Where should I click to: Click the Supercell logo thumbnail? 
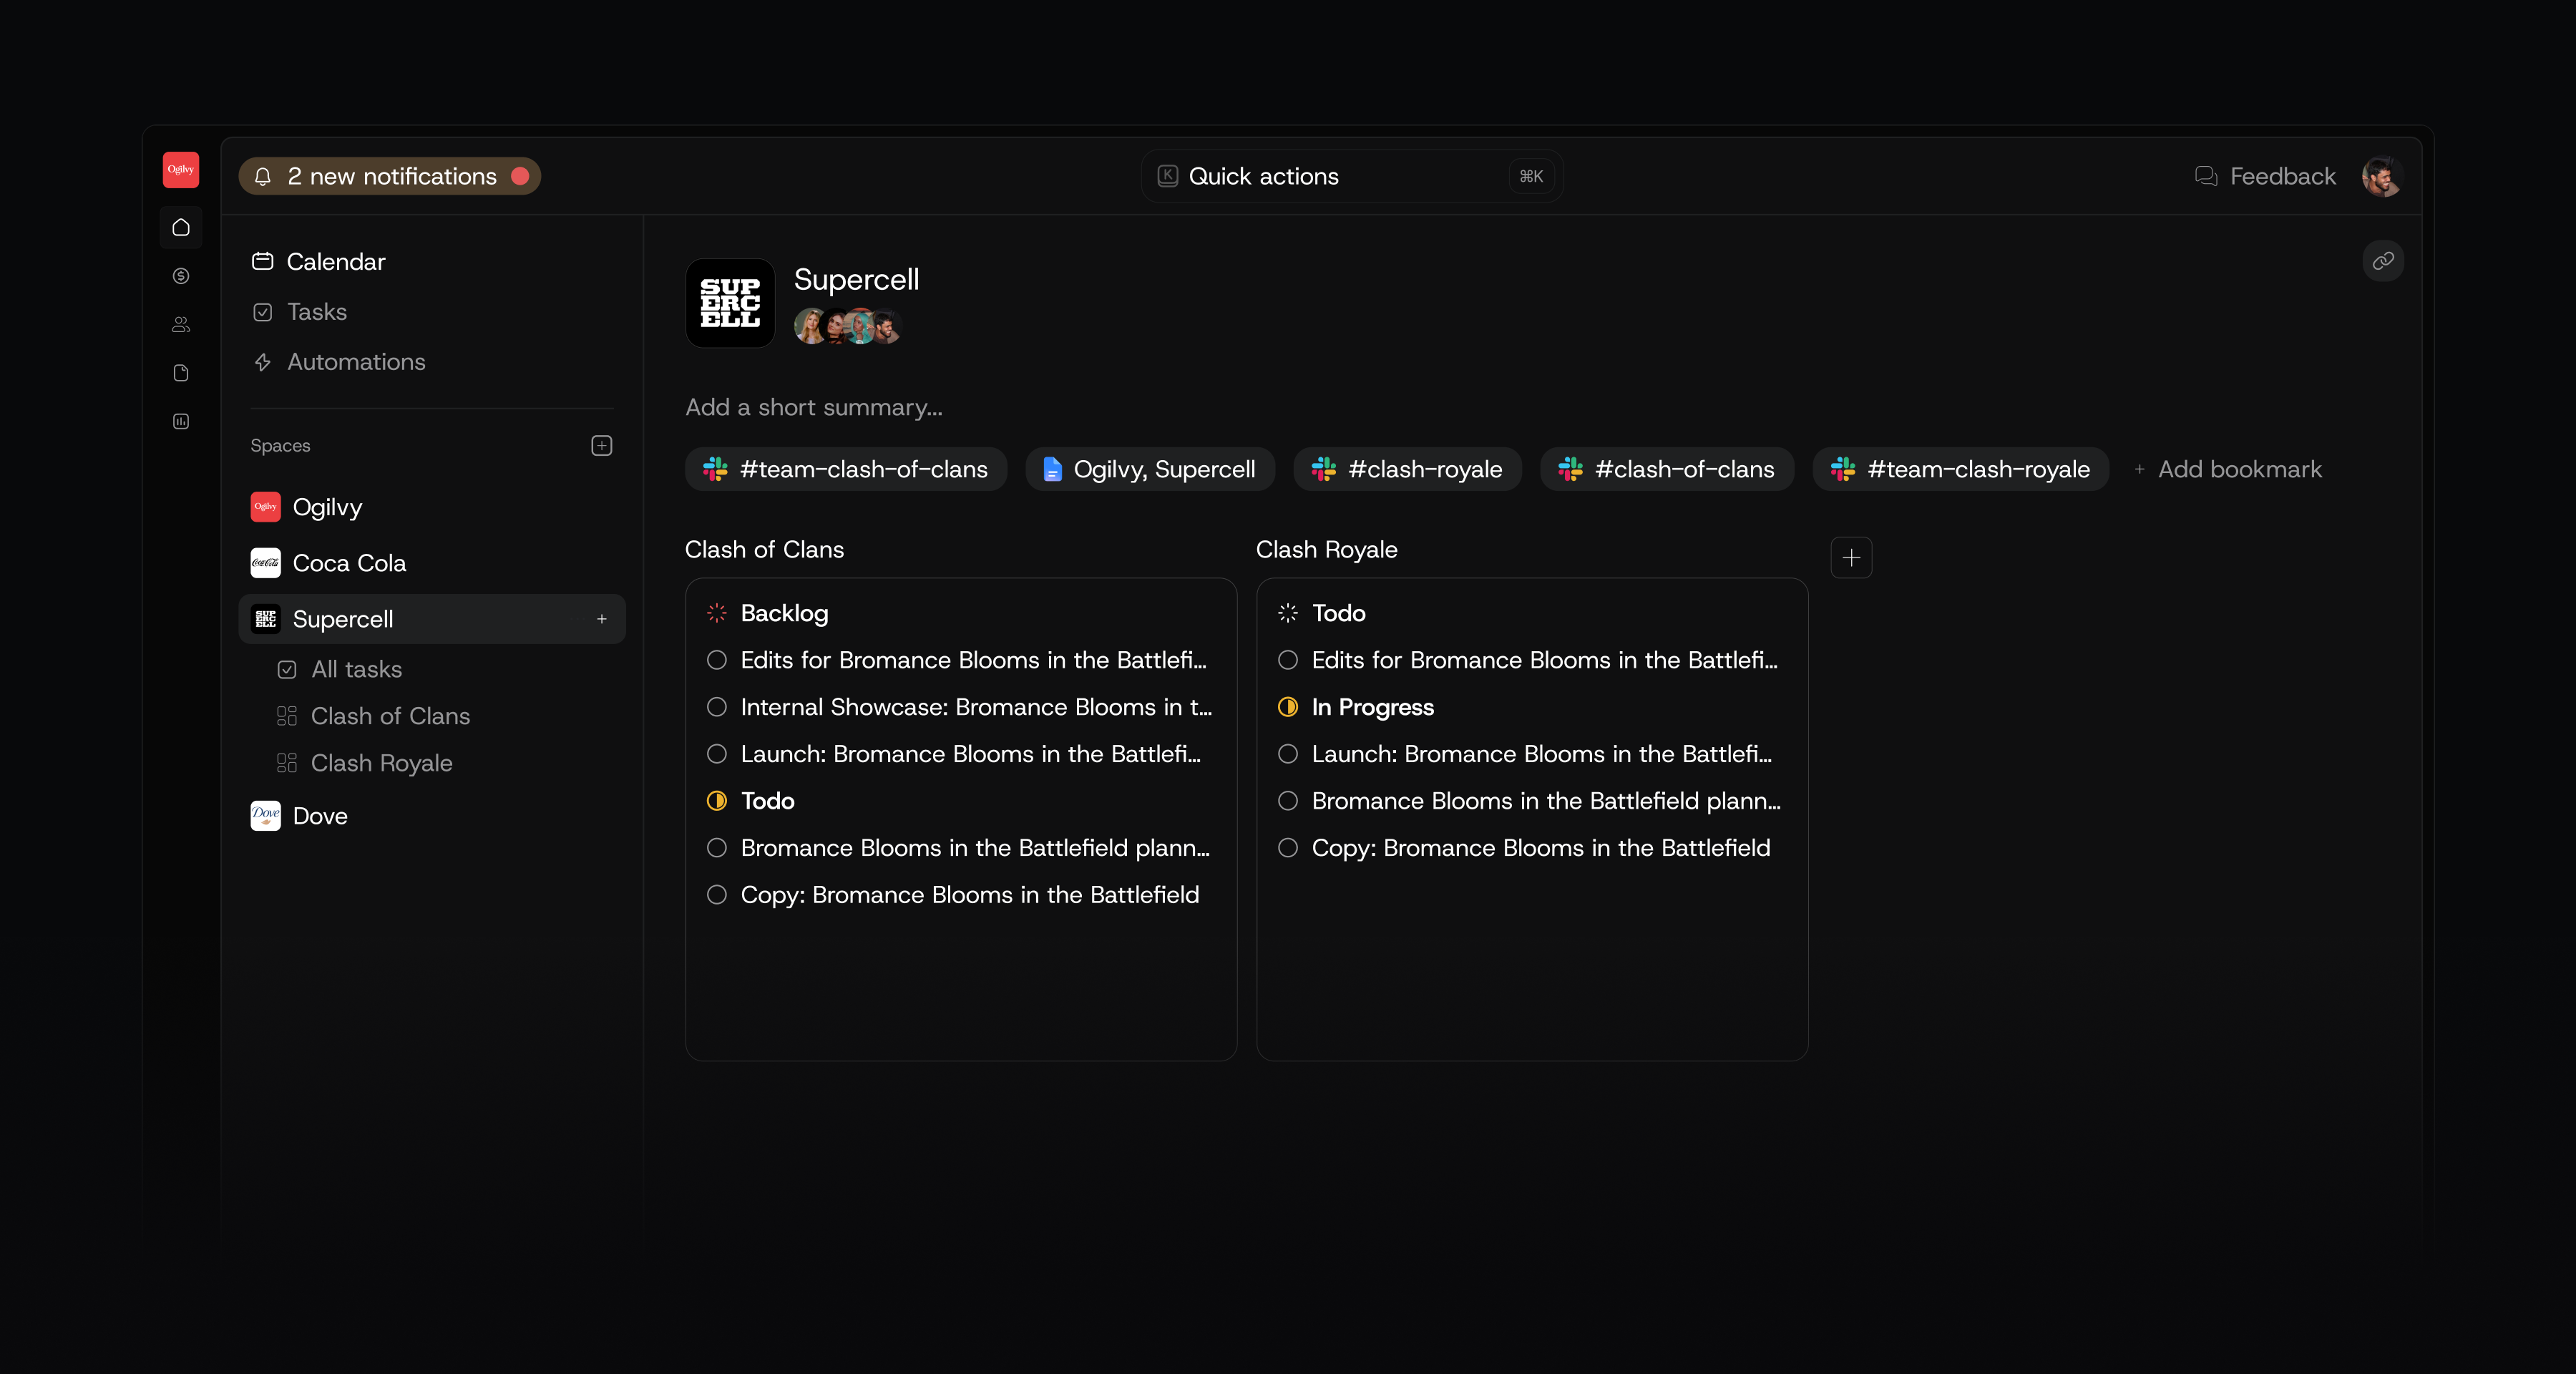pyautogui.click(x=730, y=303)
